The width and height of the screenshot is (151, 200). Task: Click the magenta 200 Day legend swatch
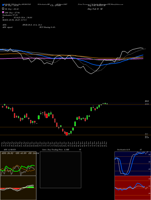click(x=3, y=12)
